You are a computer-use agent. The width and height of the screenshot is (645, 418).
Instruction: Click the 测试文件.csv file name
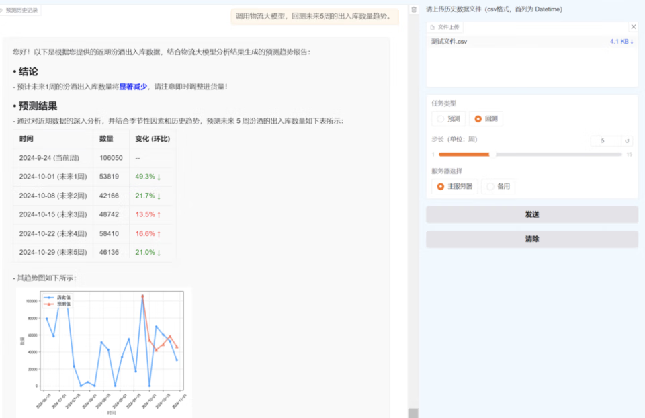tap(449, 42)
